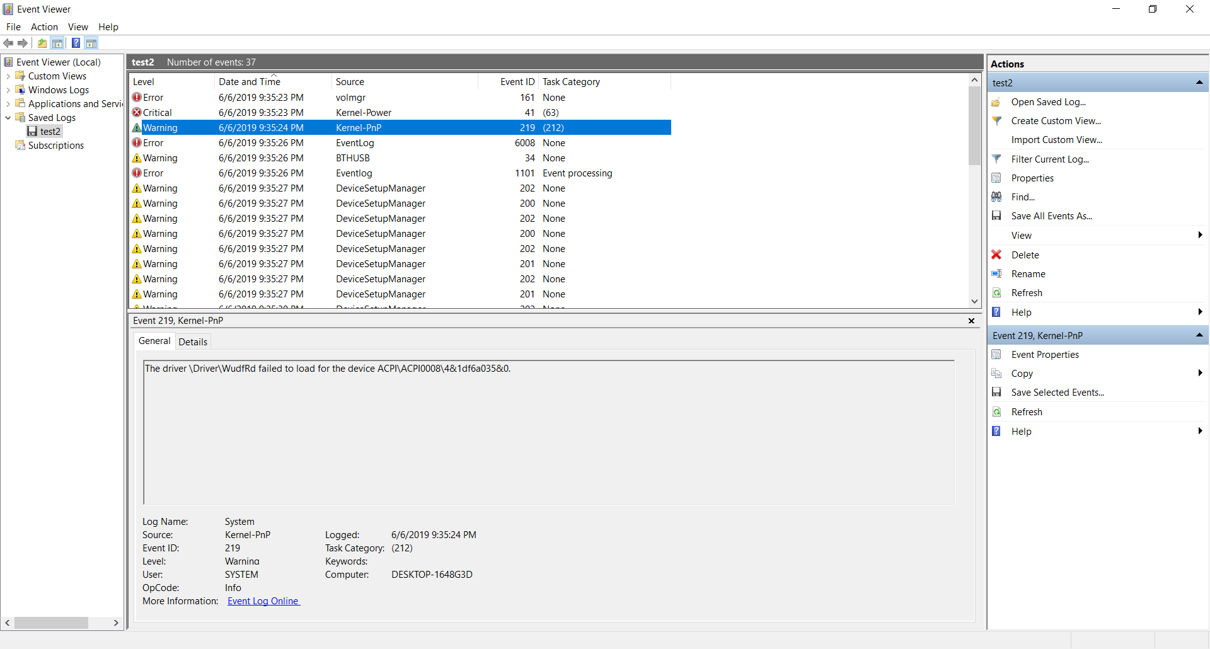This screenshot has width=1210, height=649.
Task: Open Find using the binoculars icon
Action: [997, 197]
